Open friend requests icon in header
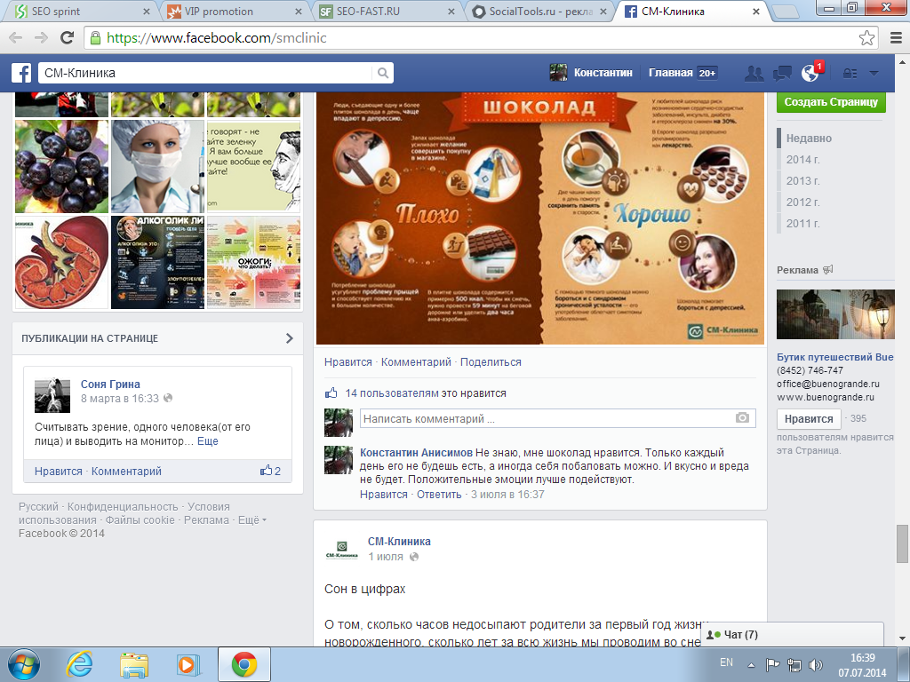Screen dimensions: 910x682 (754, 73)
